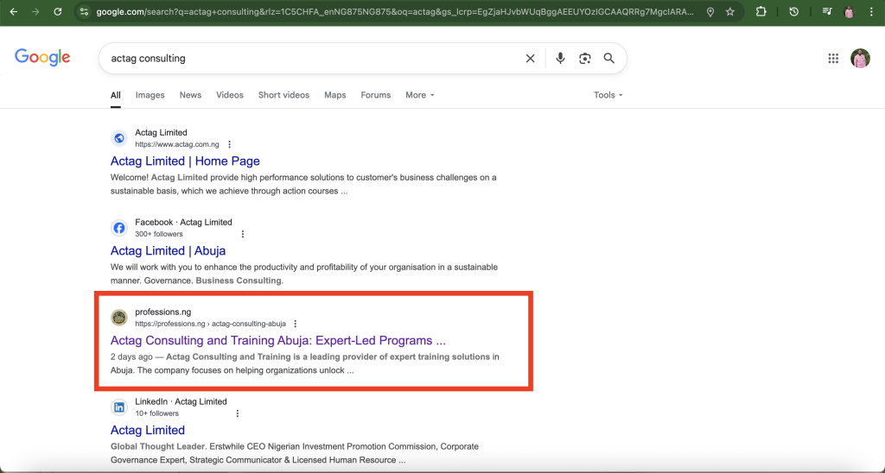Select the All tab
The width and height of the screenshot is (885, 473).
click(116, 95)
